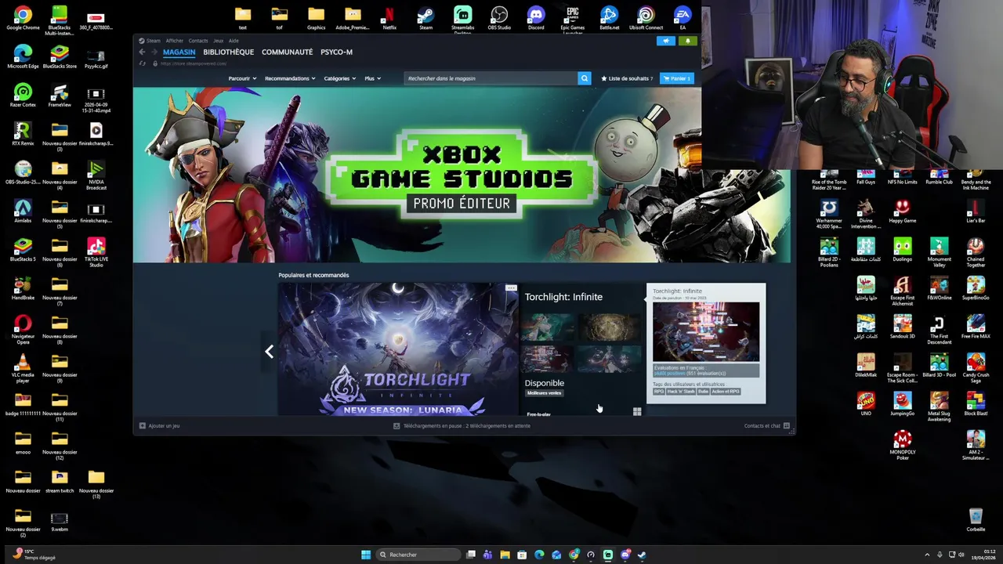Open the Panier cart button
The width and height of the screenshot is (1003, 564).
(677, 78)
